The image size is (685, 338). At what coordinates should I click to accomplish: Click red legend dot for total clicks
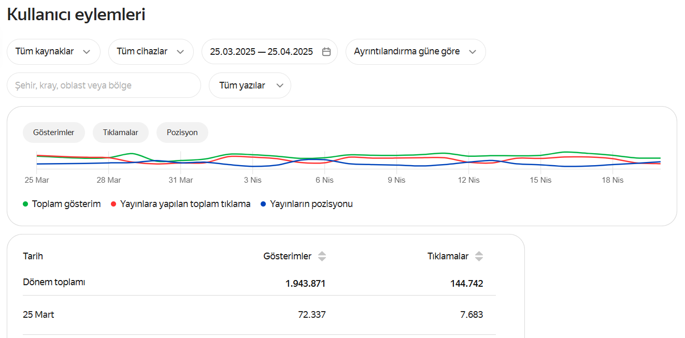[x=113, y=204]
